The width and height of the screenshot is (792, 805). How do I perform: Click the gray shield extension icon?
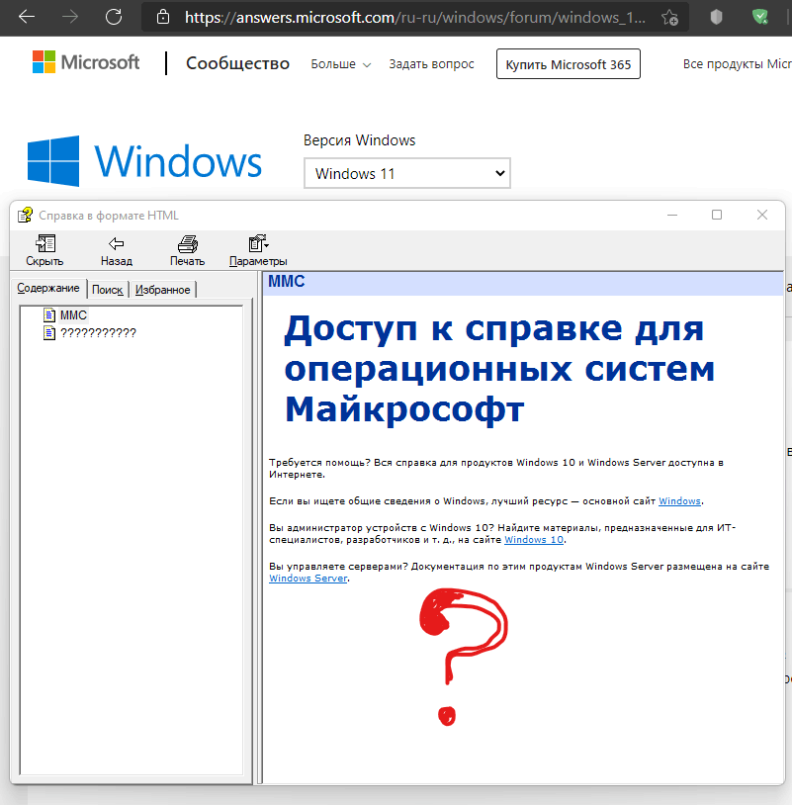[716, 17]
